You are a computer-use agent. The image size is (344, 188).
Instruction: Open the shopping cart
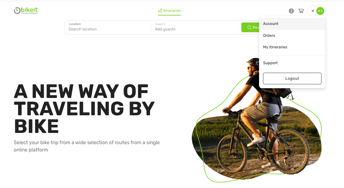tap(301, 11)
